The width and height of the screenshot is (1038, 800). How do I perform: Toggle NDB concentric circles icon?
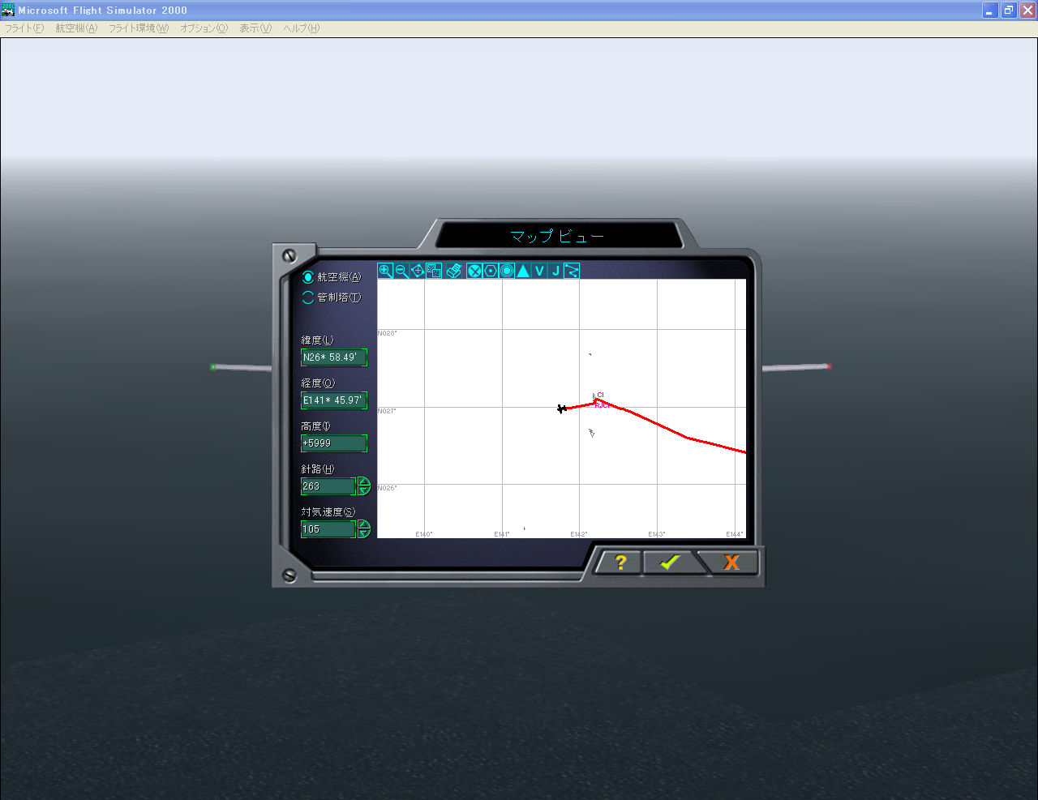pos(507,271)
